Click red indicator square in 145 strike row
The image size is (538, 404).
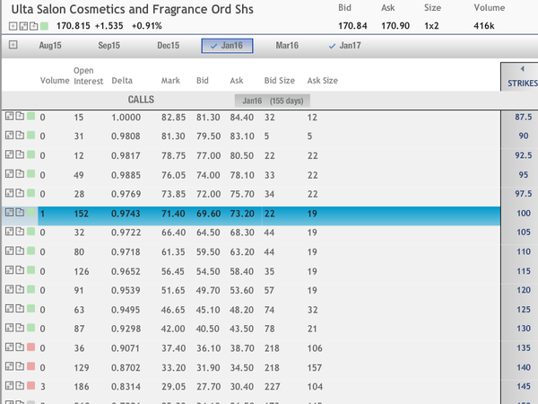30,385
